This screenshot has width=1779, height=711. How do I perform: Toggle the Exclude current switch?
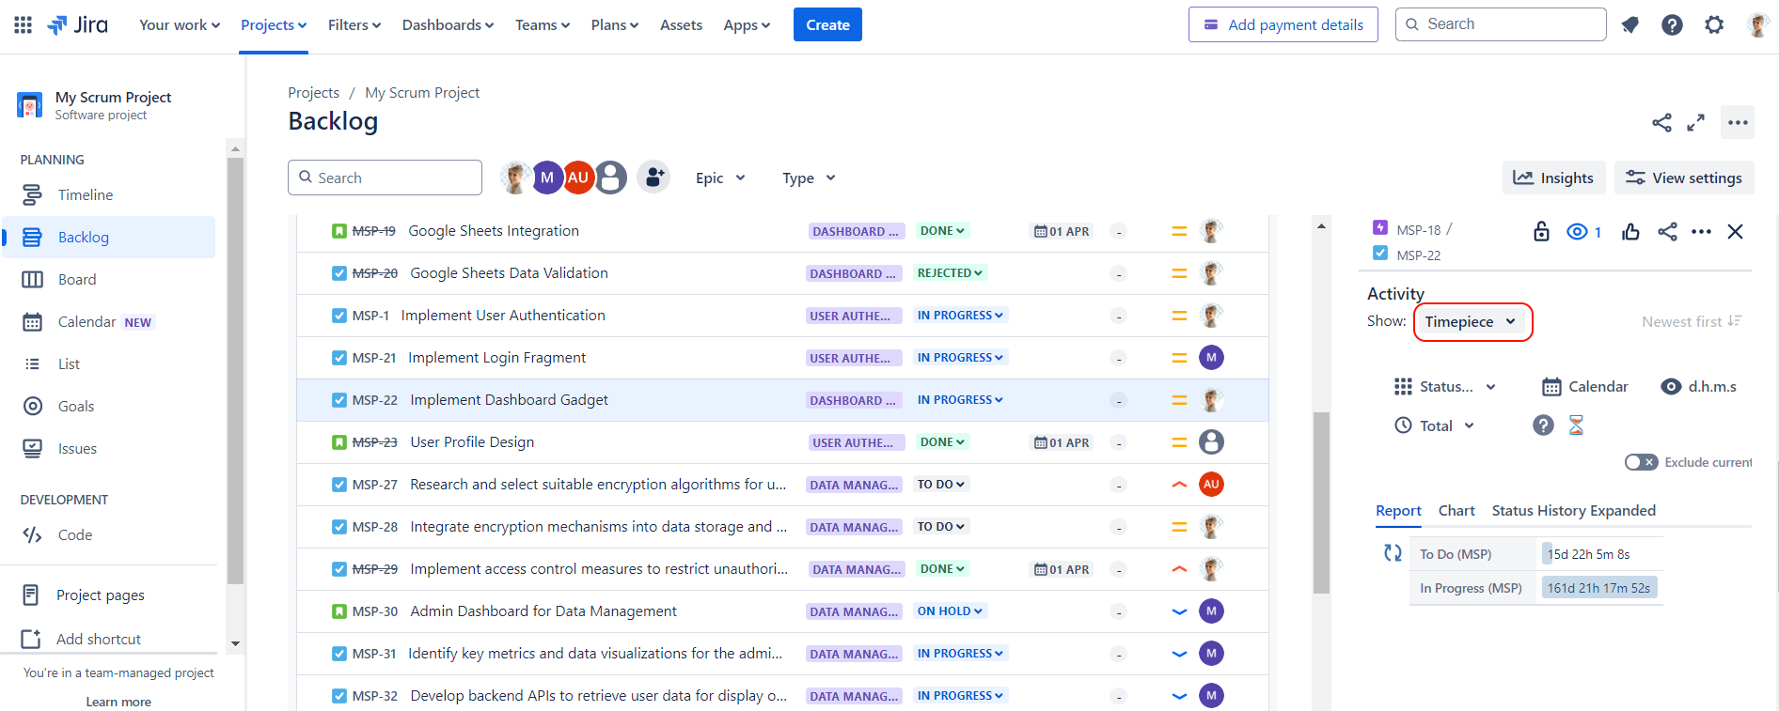1641,462
